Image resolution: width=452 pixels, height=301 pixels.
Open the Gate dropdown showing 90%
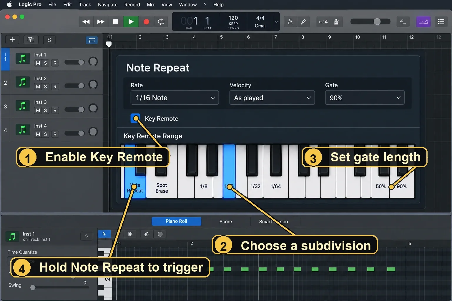pos(365,98)
